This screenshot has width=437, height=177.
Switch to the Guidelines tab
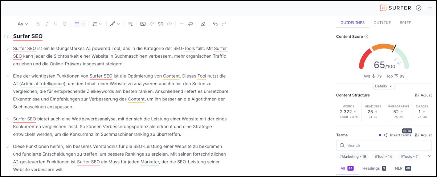pos(352,23)
